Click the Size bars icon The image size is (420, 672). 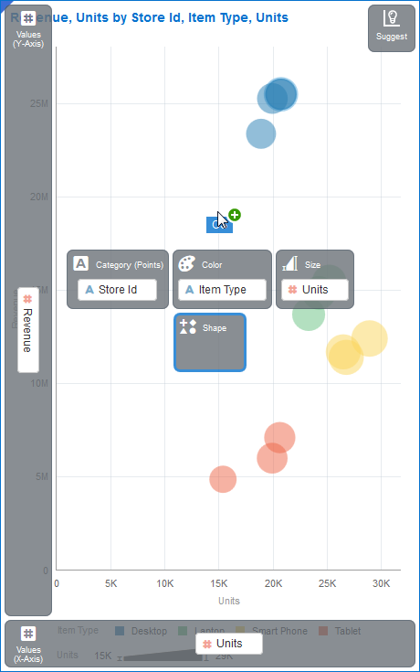click(x=289, y=263)
